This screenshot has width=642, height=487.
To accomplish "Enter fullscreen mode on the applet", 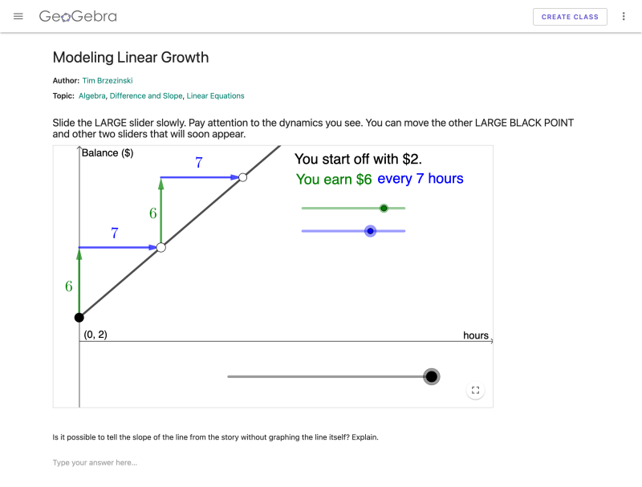I will click(x=475, y=390).
